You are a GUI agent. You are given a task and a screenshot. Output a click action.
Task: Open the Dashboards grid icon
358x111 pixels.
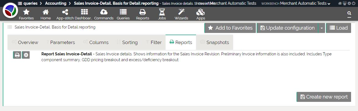coord(84,14)
